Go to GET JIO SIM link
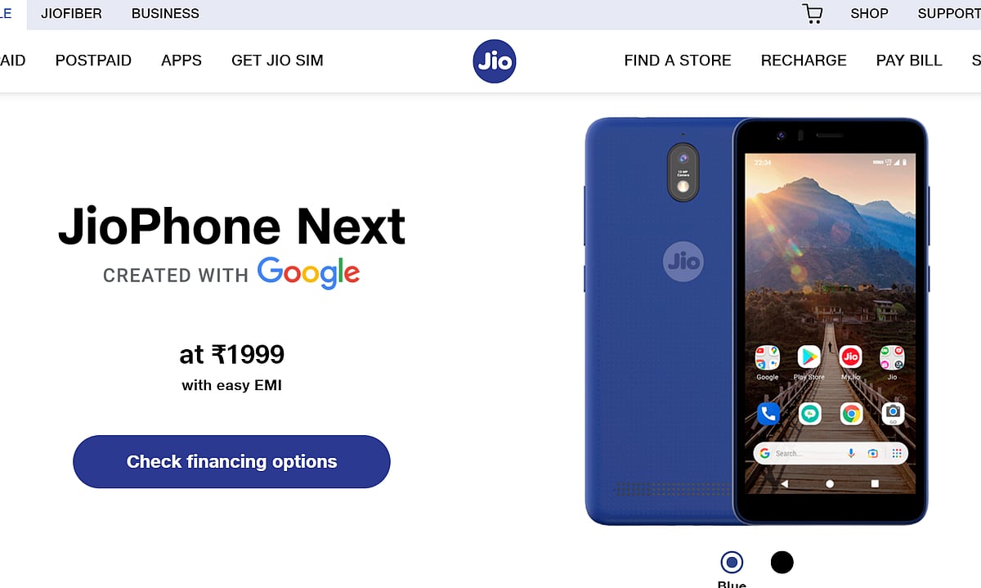 point(277,61)
